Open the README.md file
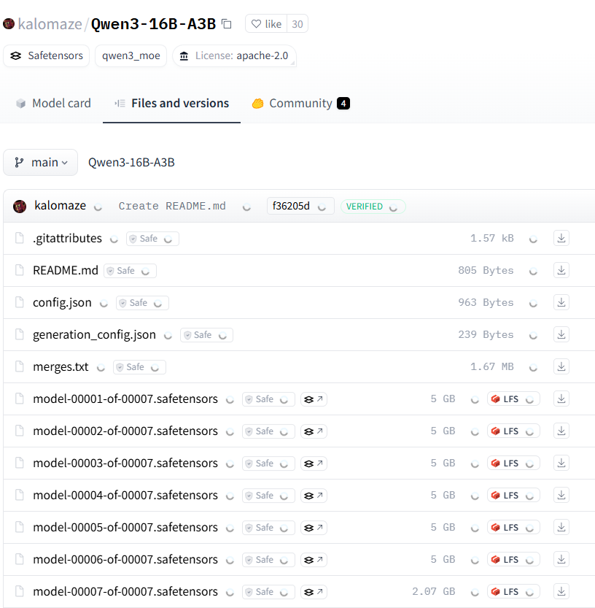 66,270
